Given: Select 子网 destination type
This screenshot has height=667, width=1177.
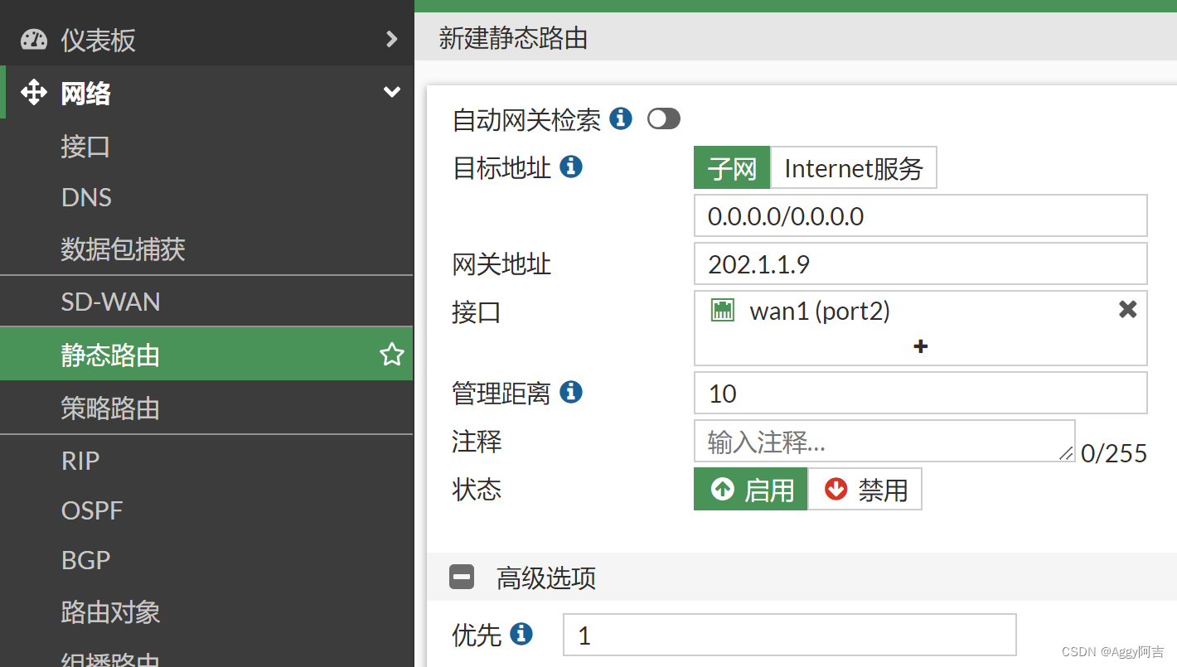Looking at the screenshot, I should coord(732,168).
